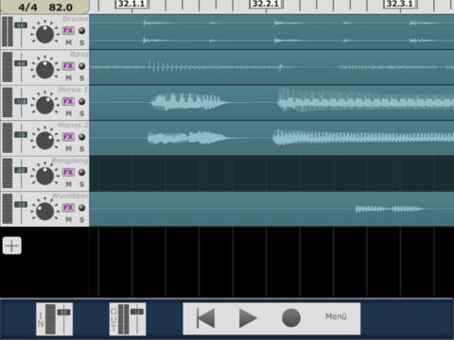Add a new track with plus button
The image size is (454, 340).
click(x=12, y=246)
